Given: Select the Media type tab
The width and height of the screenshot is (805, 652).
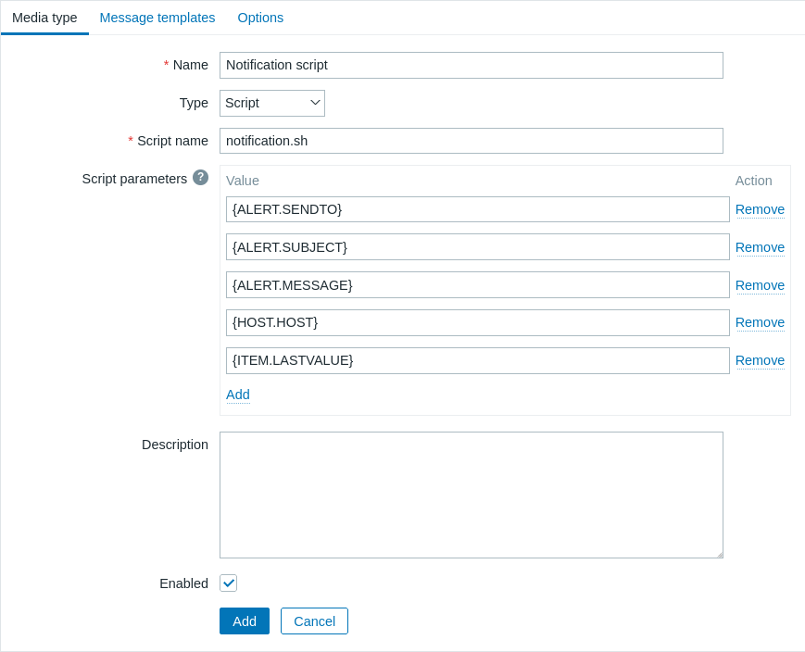Looking at the screenshot, I should coord(44,18).
